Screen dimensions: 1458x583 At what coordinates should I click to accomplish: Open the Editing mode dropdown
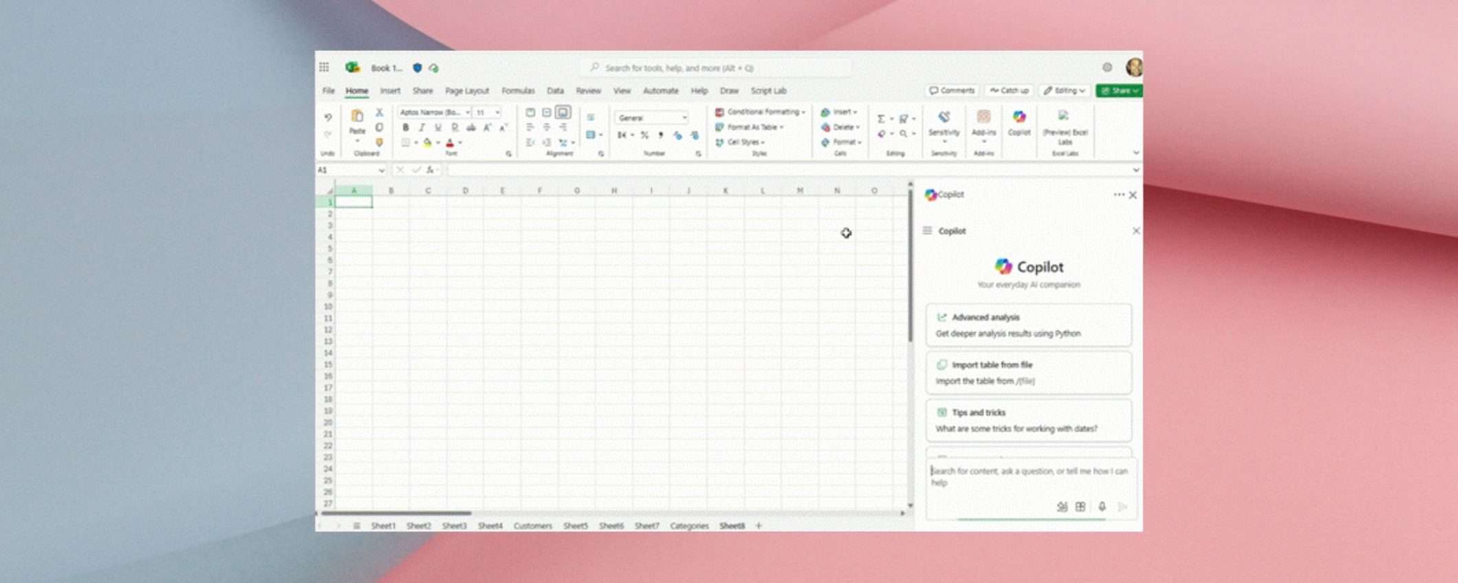[1064, 91]
